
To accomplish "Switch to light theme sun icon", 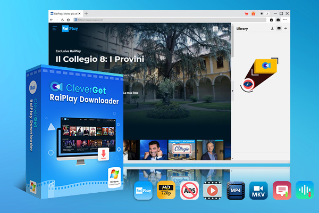I will [262, 14].
